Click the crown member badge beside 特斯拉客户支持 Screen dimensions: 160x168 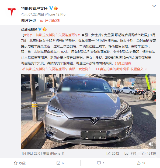(56, 8)
